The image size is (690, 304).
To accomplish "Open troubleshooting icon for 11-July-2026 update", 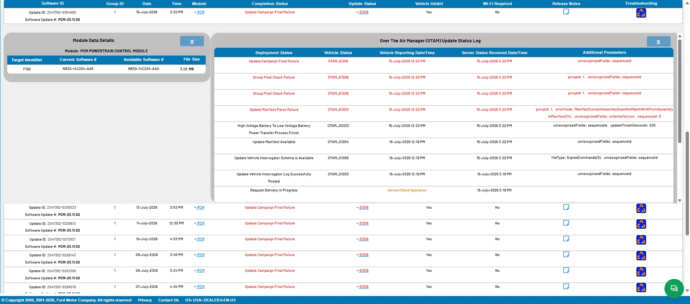I will pyautogui.click(x=641, y=224).
